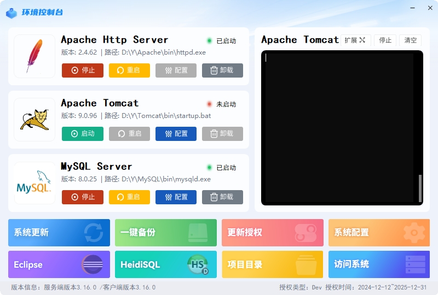Image resolution: width=438 pixels, height=295 pixels.
Task: Stop the Tomcat console output
Action: pyautogui.click(x=385, y=40)
